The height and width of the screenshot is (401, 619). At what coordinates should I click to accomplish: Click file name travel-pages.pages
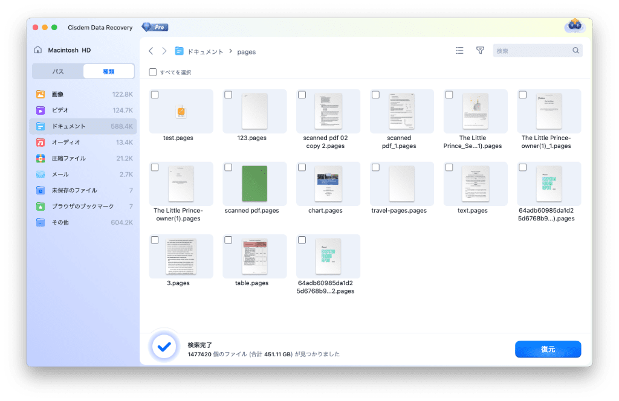(x=399, y=211)
